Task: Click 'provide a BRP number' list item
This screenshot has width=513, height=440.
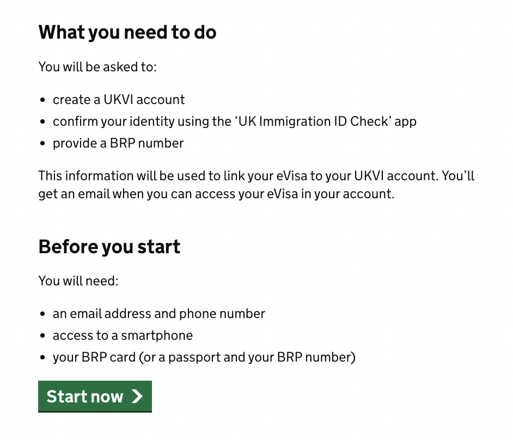Action: coord(118,143)
